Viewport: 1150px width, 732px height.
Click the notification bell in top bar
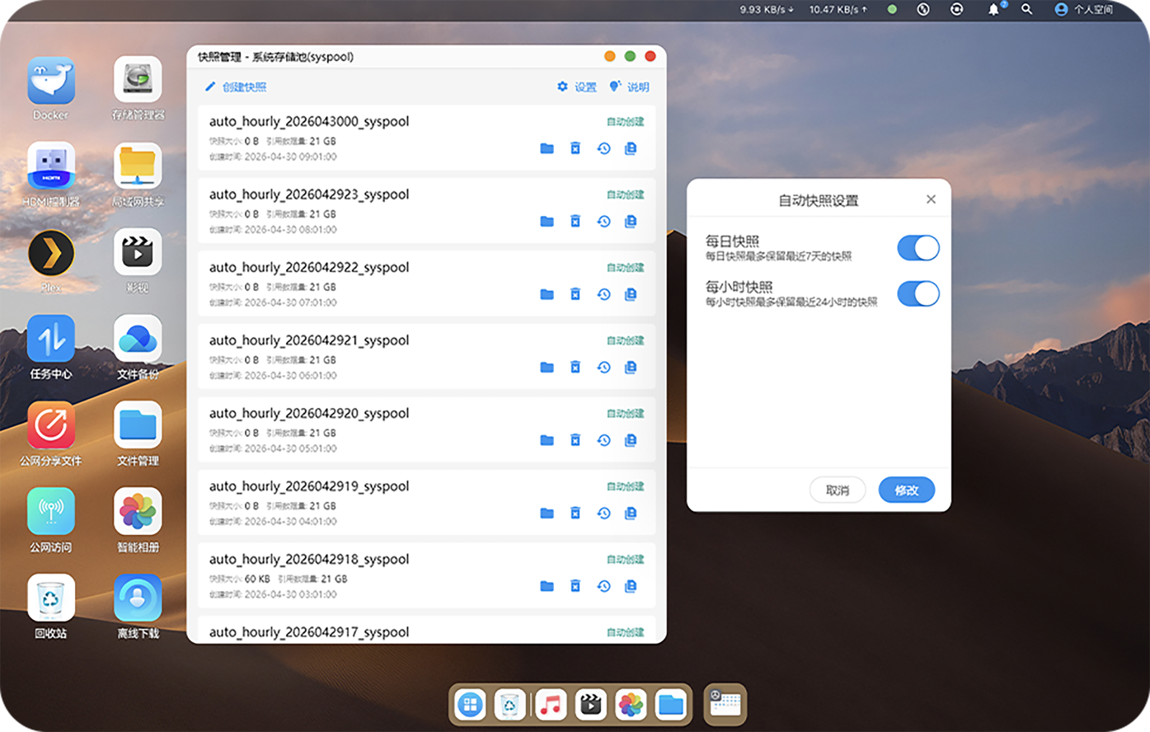point(993,9)
